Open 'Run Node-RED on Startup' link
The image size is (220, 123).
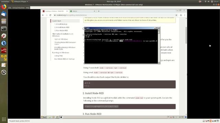[x=64, y=59]
